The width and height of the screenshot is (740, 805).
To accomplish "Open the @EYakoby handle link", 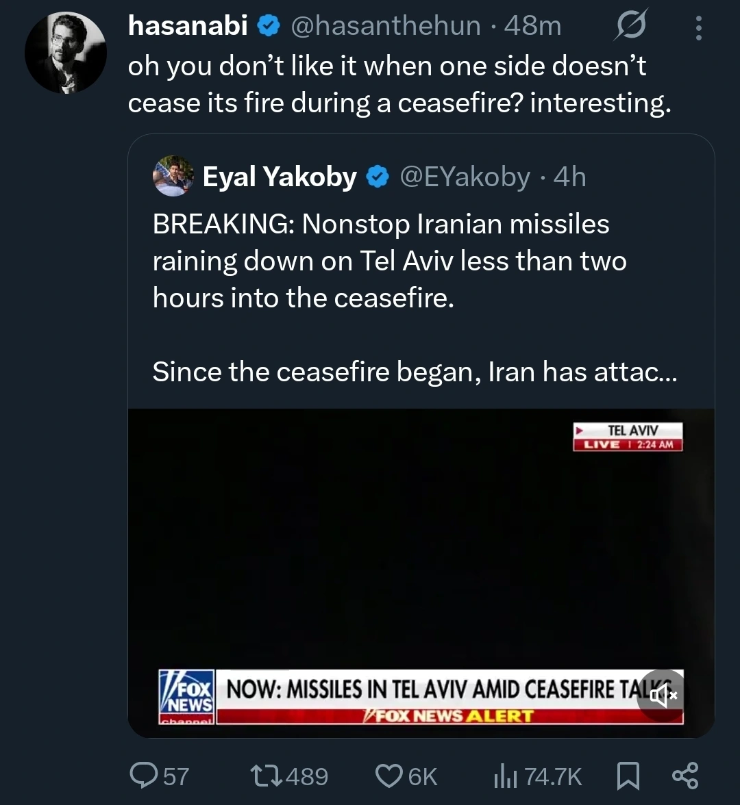I will click(464, 177).
